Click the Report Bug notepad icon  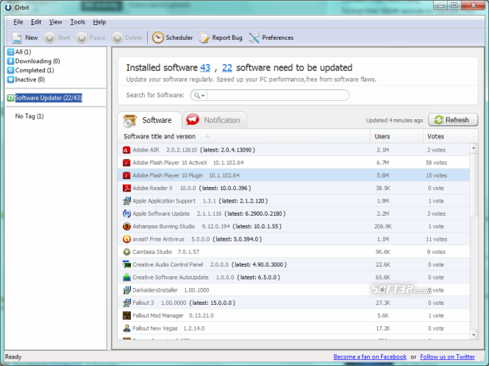[x=204, y=38]
